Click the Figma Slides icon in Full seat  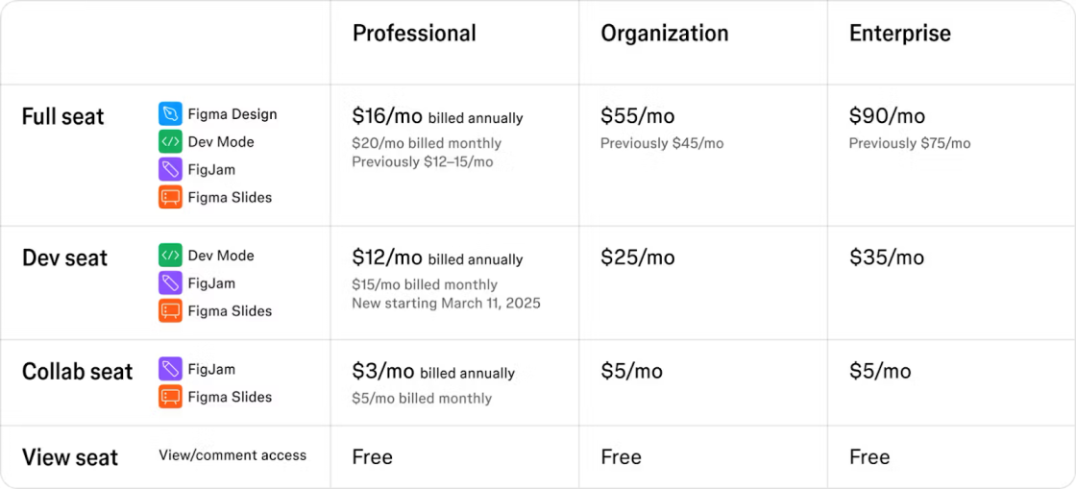[x=170, y=198]
